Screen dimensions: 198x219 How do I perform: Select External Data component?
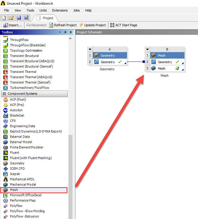tap(20, 137)
